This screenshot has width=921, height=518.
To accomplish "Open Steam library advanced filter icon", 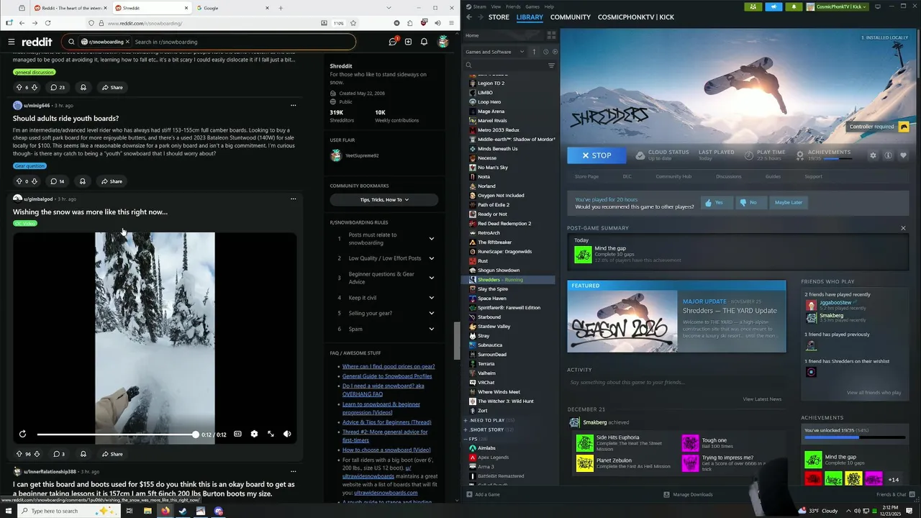I will coord(551,65).
